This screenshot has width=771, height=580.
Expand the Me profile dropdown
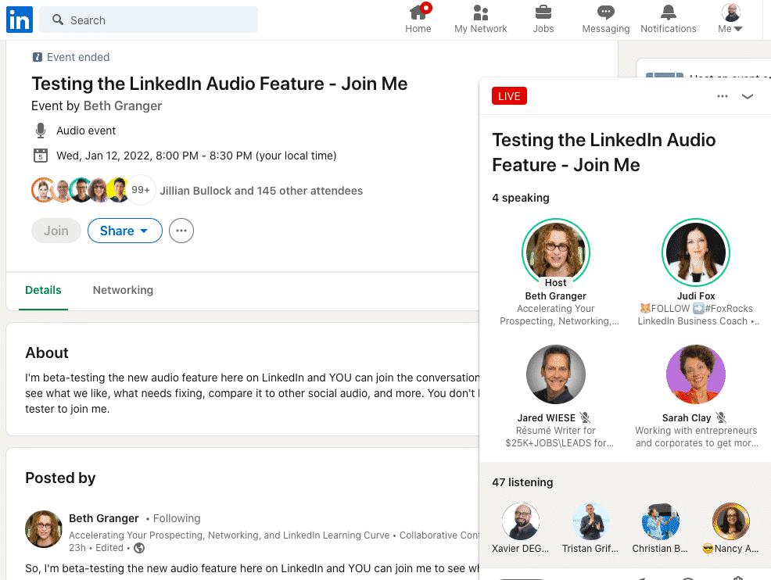730,20
